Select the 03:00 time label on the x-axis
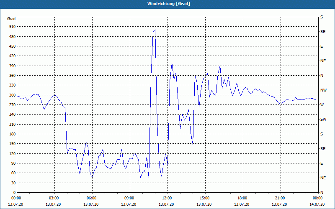The image size is (335, 209). click(54, 198)
